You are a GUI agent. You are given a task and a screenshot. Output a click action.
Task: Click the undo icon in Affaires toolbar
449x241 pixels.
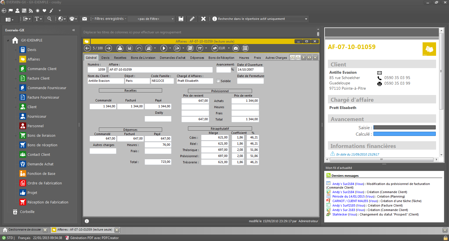pyautogui.click(x=139, y=48)
